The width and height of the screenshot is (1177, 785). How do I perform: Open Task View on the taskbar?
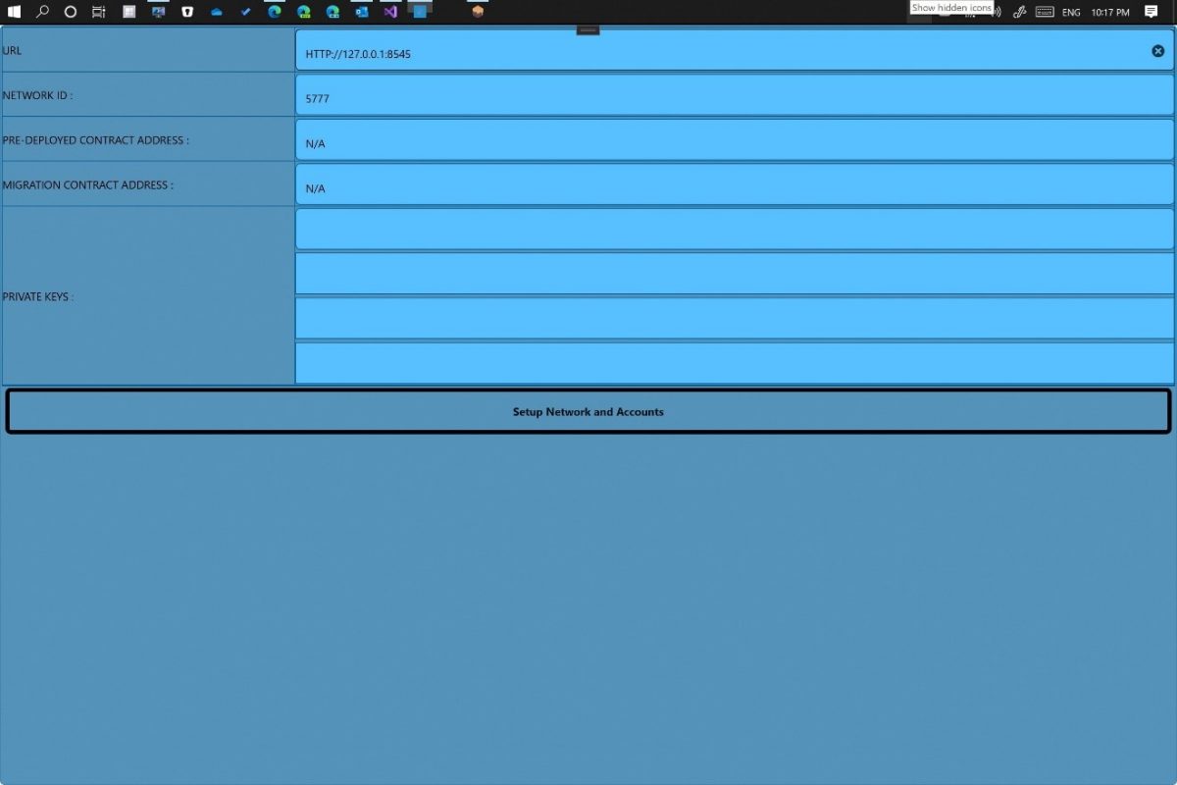(99, 12)
